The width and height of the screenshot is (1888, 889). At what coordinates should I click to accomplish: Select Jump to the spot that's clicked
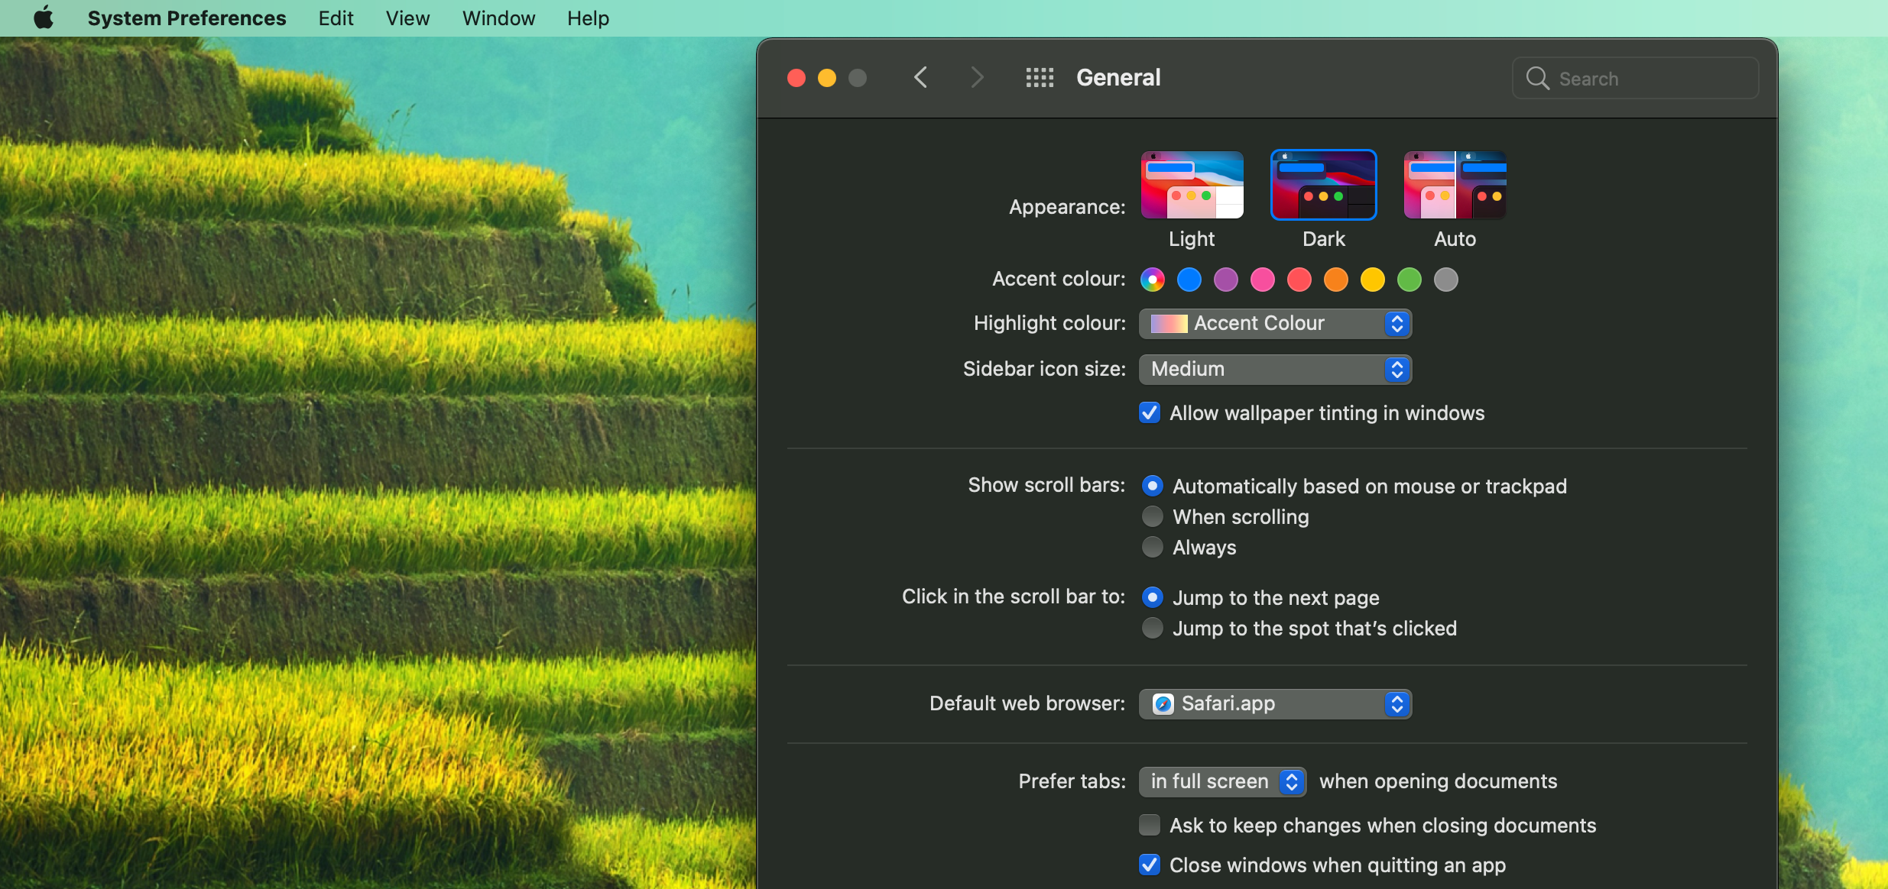coord(1153,629)
